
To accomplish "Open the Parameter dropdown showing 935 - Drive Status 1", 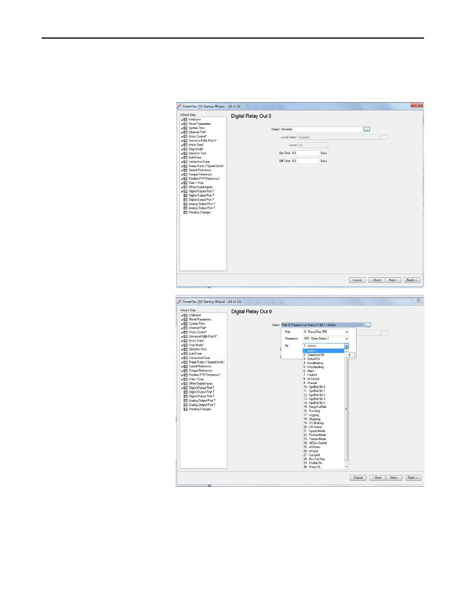I will point(326,338).
